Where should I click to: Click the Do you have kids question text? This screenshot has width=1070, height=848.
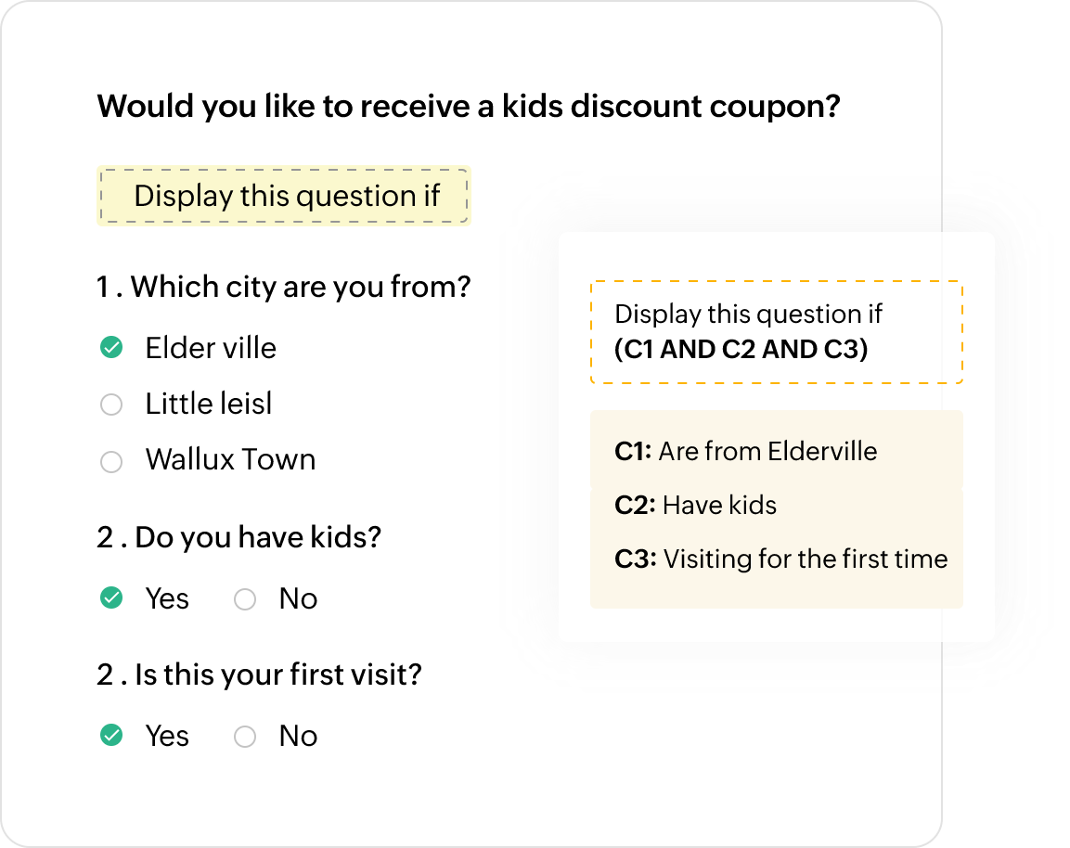point(239,537)
